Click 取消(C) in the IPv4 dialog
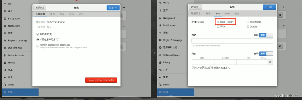Screen dimensions: 302x100 point(195,7)
